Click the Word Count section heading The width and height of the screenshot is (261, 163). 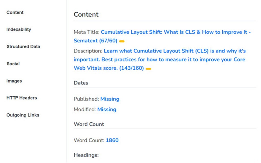pyautogui.click(x=89, y=124)
